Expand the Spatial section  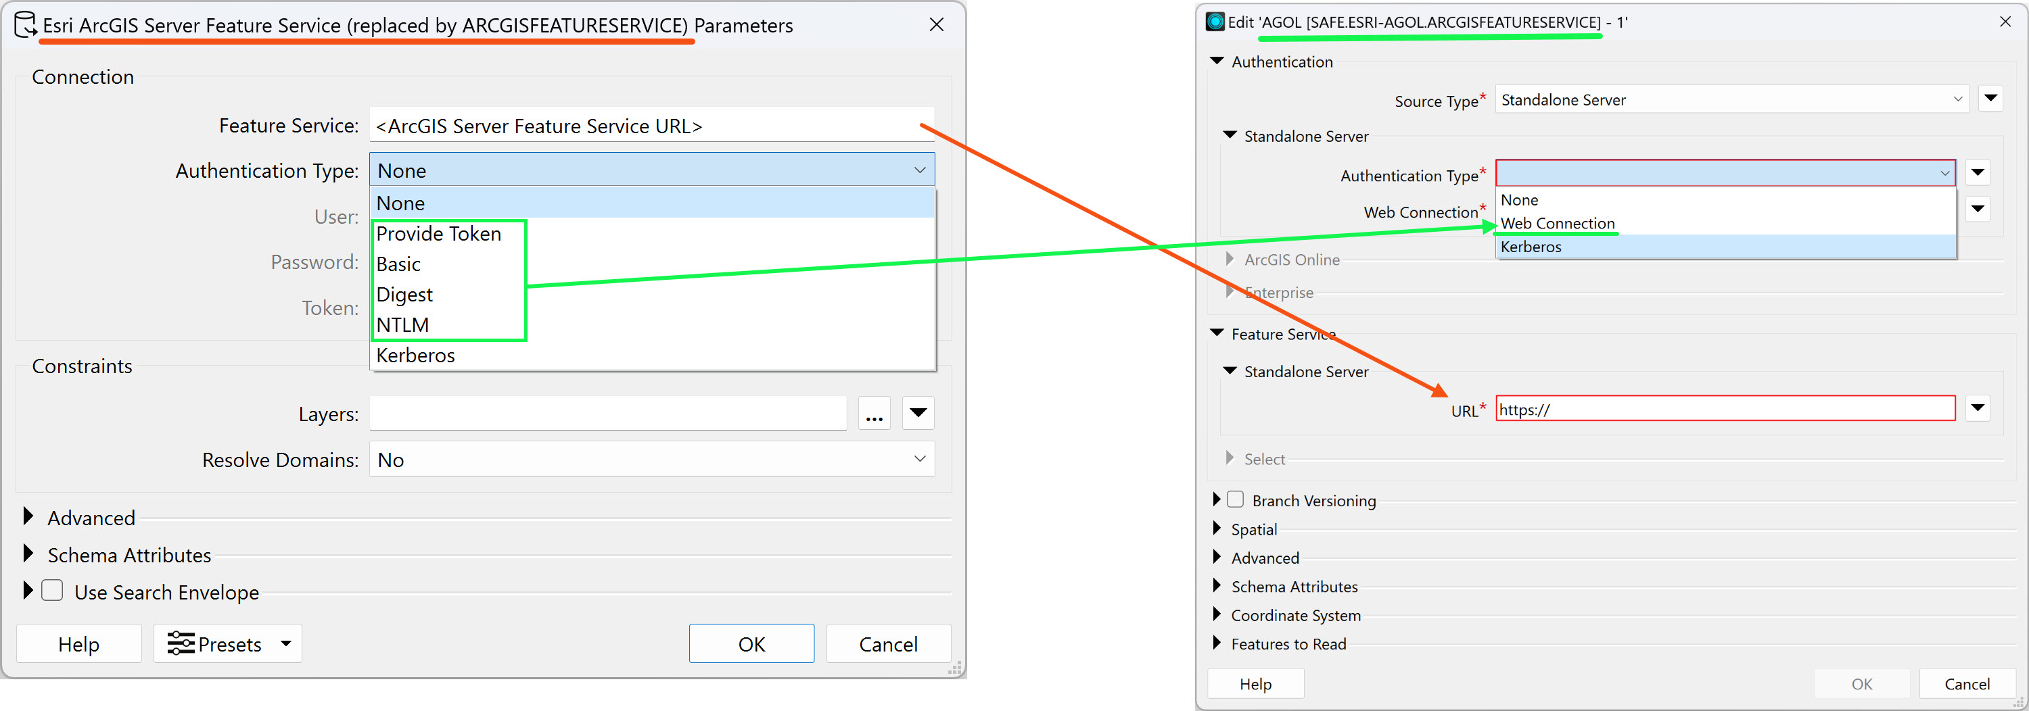pyautogui.click(x=1216, y=529)
